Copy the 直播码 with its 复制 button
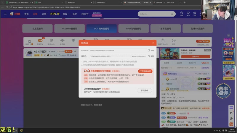237x133 pixels. click(x=151, y=56)
